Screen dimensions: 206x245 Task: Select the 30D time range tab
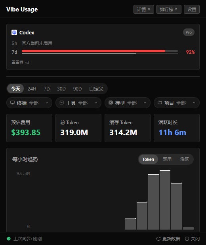pos(61,89)
